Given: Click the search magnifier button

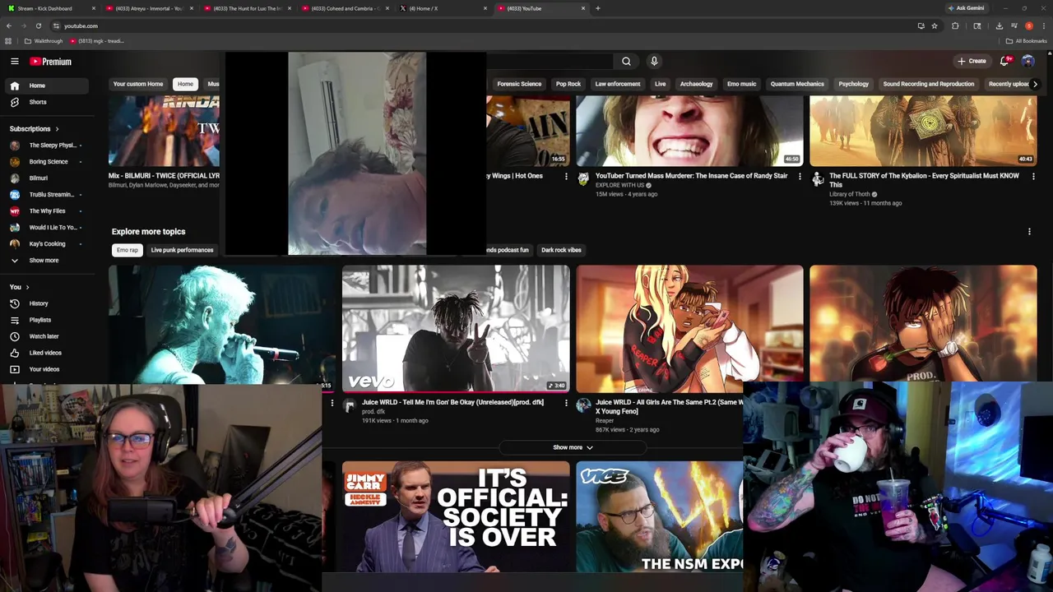Looking at the screenshot, I should click(626, 61).
